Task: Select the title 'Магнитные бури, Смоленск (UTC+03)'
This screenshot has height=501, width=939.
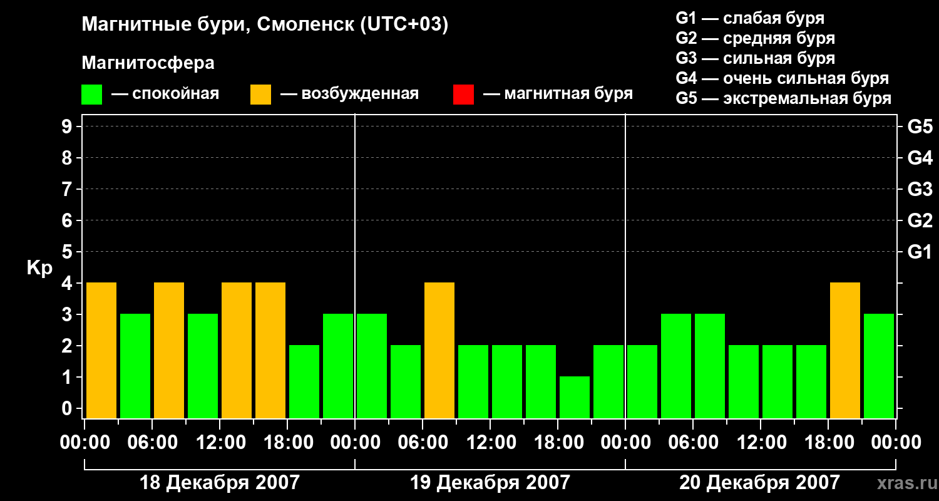Action: point(265,25)
